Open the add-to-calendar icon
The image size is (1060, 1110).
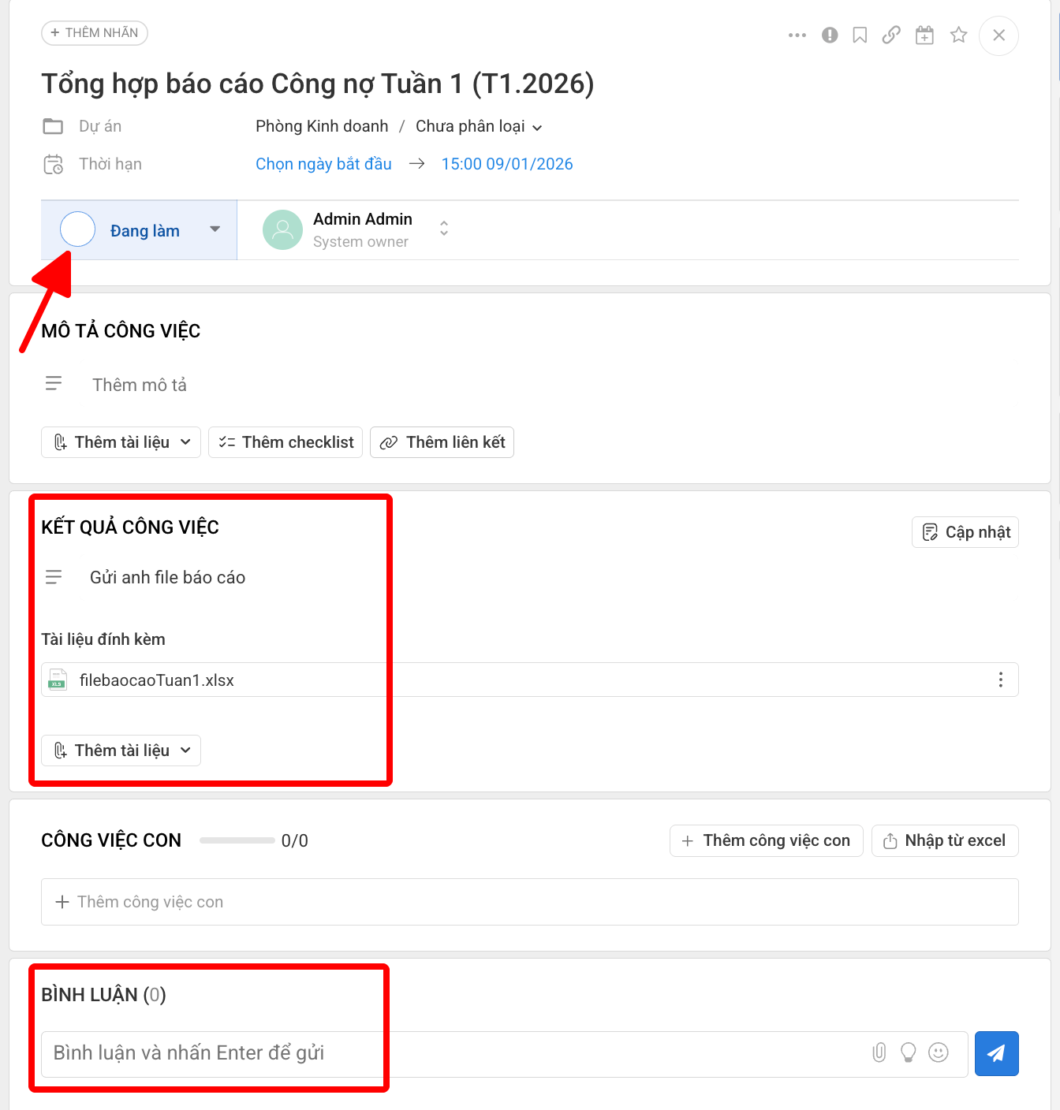924,35
